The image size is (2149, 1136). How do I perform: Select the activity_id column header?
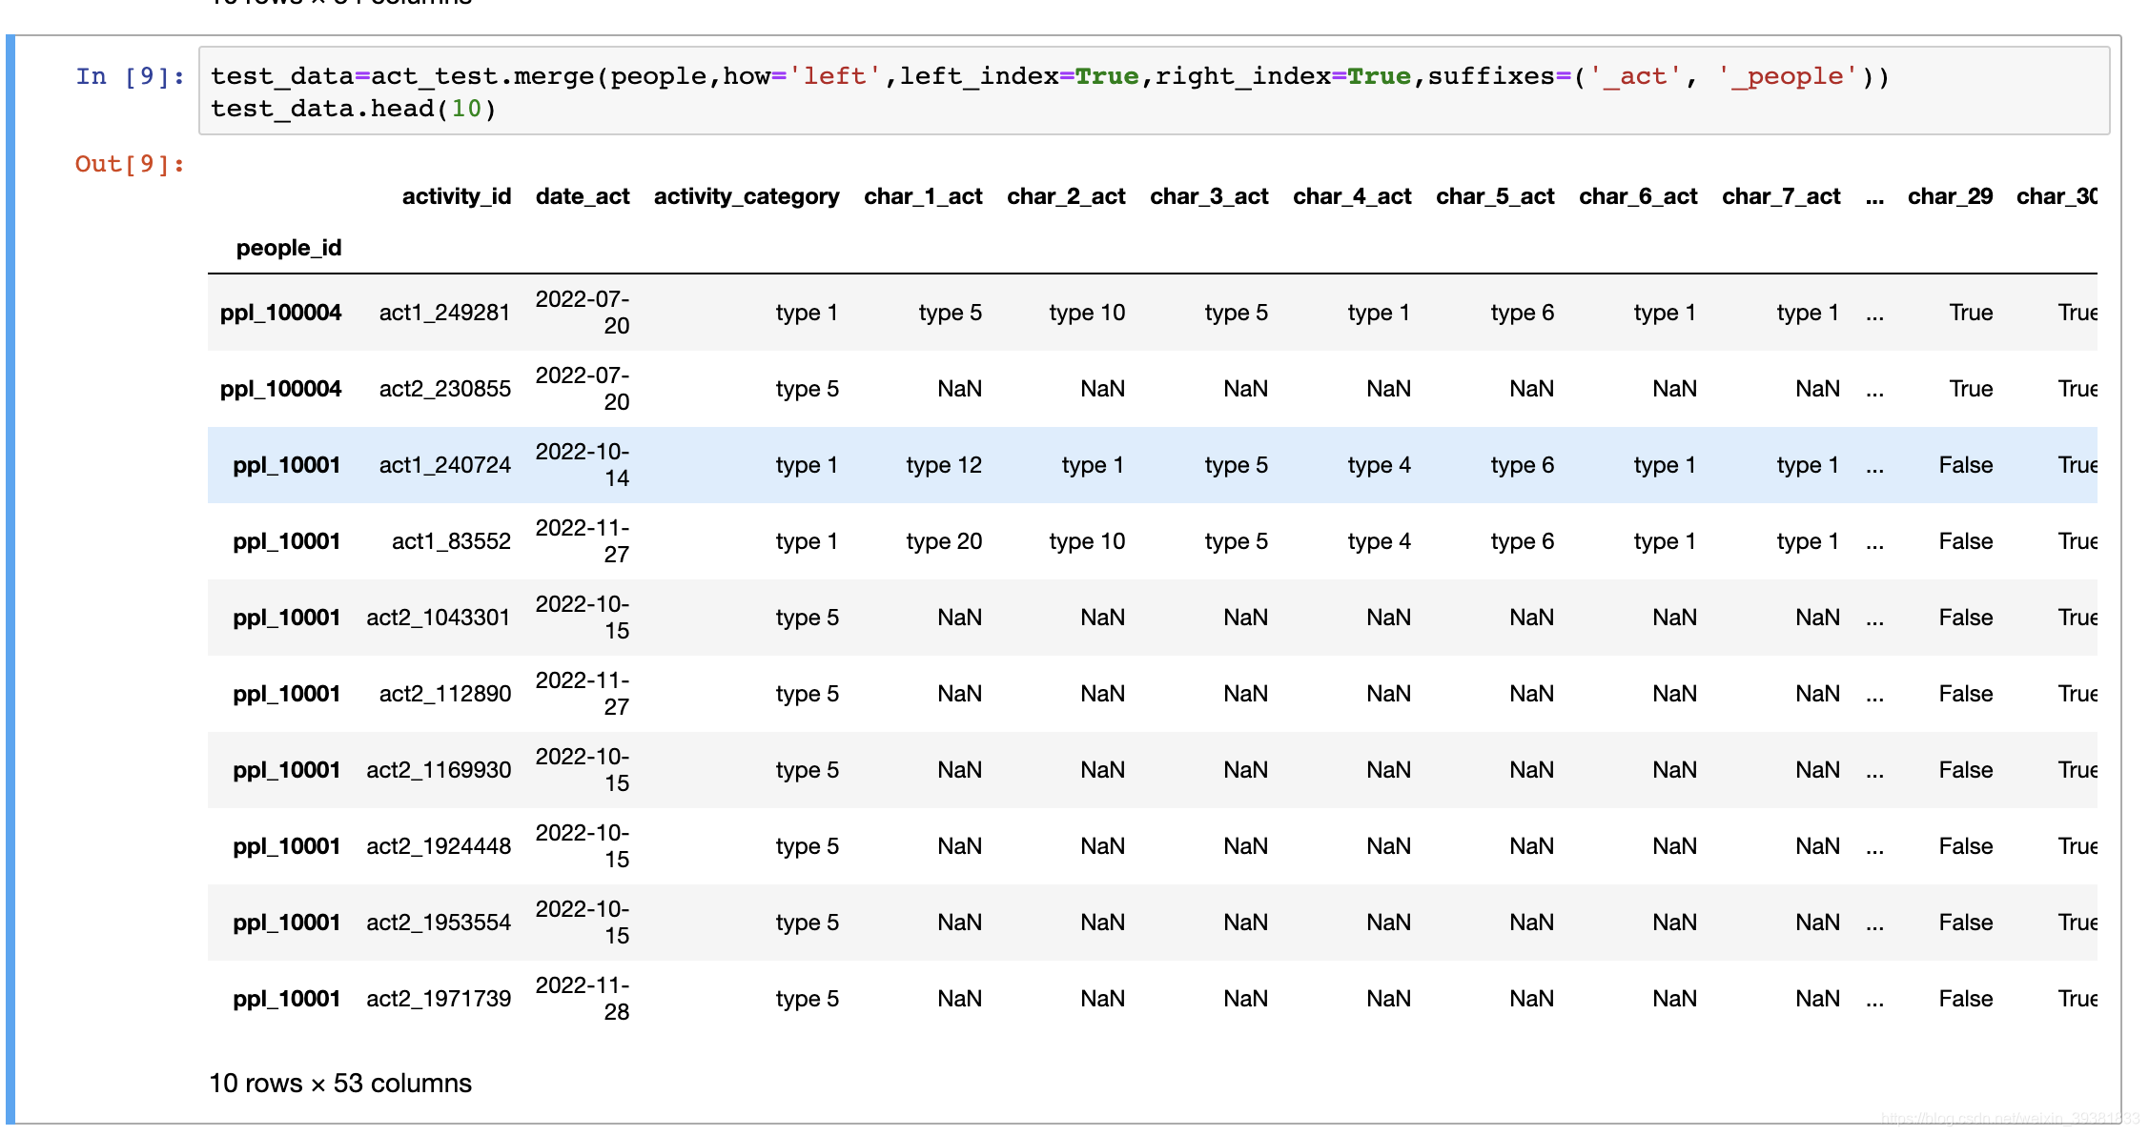tap(457, 196)
